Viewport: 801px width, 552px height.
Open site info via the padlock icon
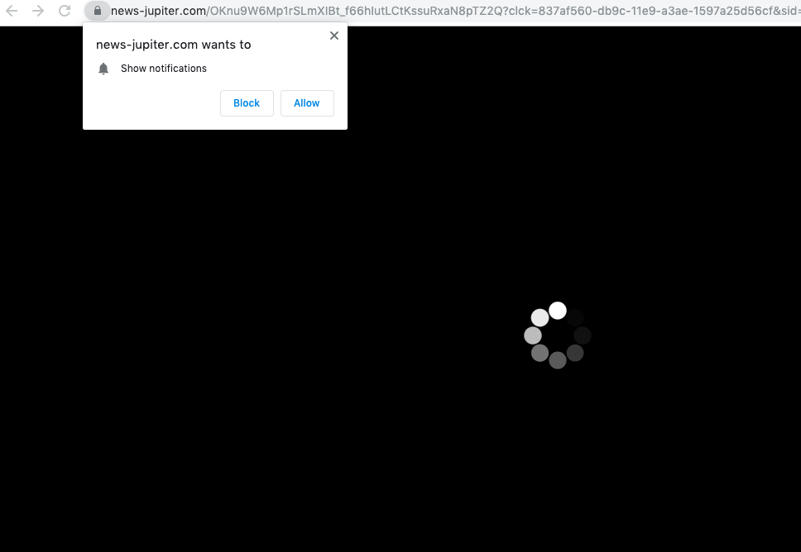tap(98, 11)
